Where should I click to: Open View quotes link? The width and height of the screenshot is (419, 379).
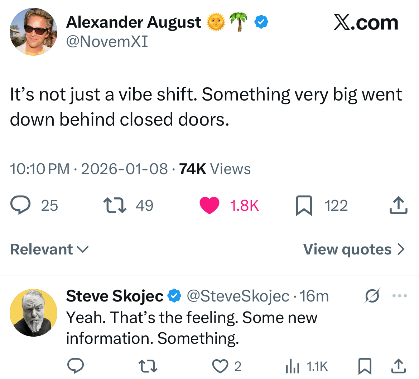point(354,249)
